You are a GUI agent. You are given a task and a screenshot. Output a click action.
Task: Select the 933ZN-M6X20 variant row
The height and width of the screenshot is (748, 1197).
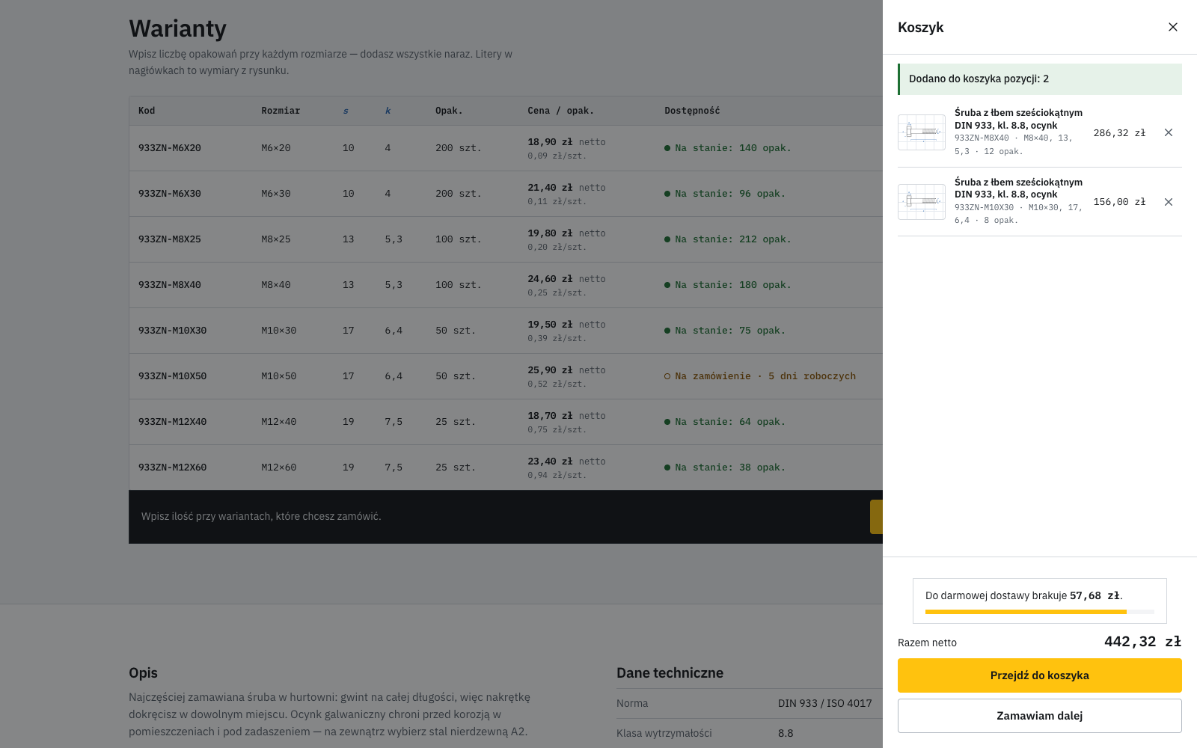point(506,148)
